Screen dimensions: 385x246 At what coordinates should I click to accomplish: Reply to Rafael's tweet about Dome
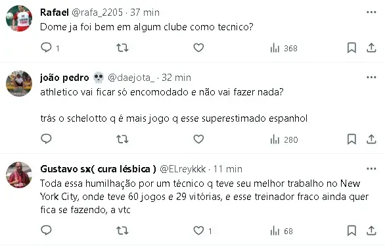[46, 47]
